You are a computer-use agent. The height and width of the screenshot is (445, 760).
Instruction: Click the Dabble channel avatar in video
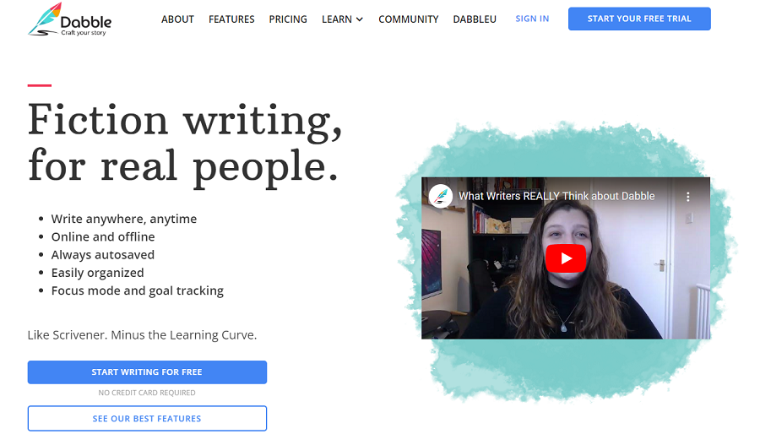[441, 196]
